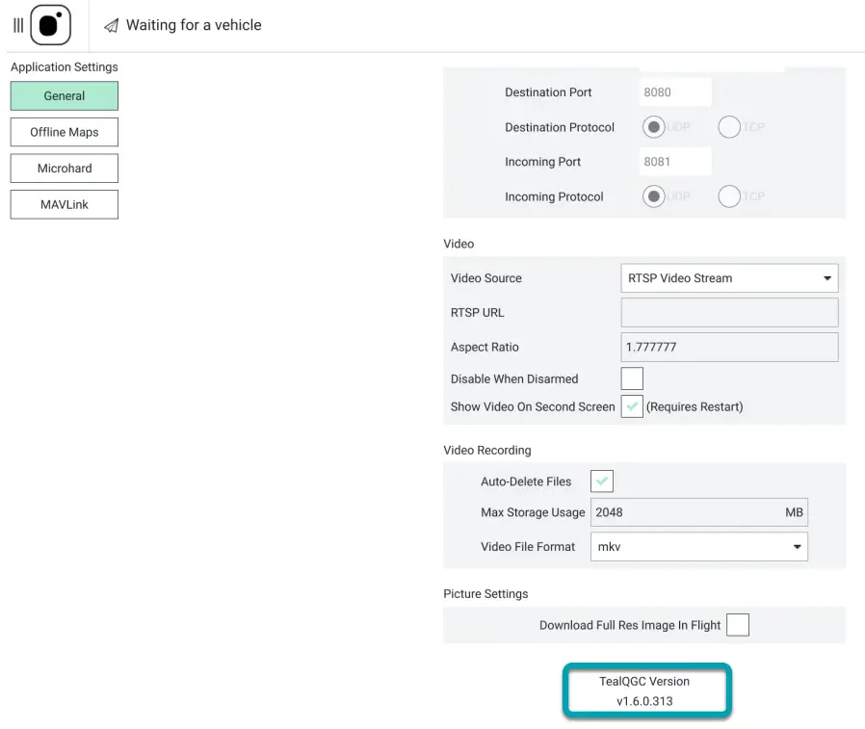Viewport: 865px width, 729px height.
Task: Click the Aspect Ratio field
Action: click(x=729, y=348)
